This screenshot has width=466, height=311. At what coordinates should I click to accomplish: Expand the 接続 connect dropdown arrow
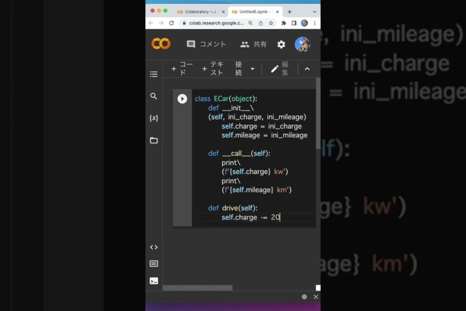click(252, 69)
